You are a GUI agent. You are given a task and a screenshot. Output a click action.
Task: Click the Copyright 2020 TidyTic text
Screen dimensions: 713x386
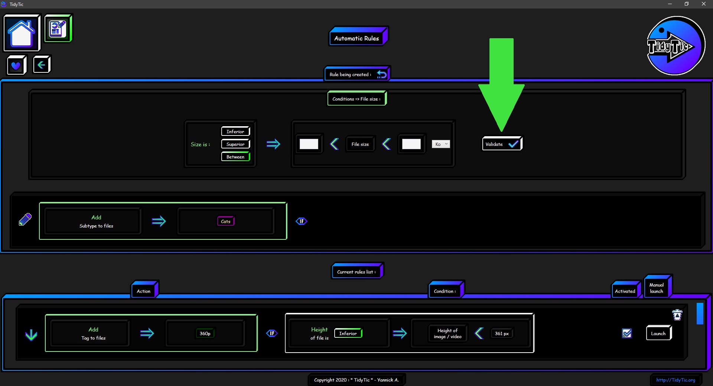tap(356, 380)
